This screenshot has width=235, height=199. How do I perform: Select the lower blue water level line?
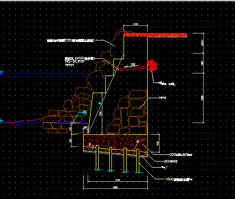click(x=45, y=123)
